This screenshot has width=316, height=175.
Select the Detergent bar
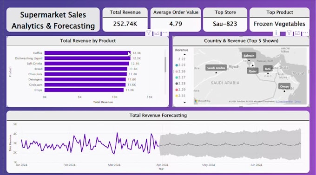pos(85,79)
